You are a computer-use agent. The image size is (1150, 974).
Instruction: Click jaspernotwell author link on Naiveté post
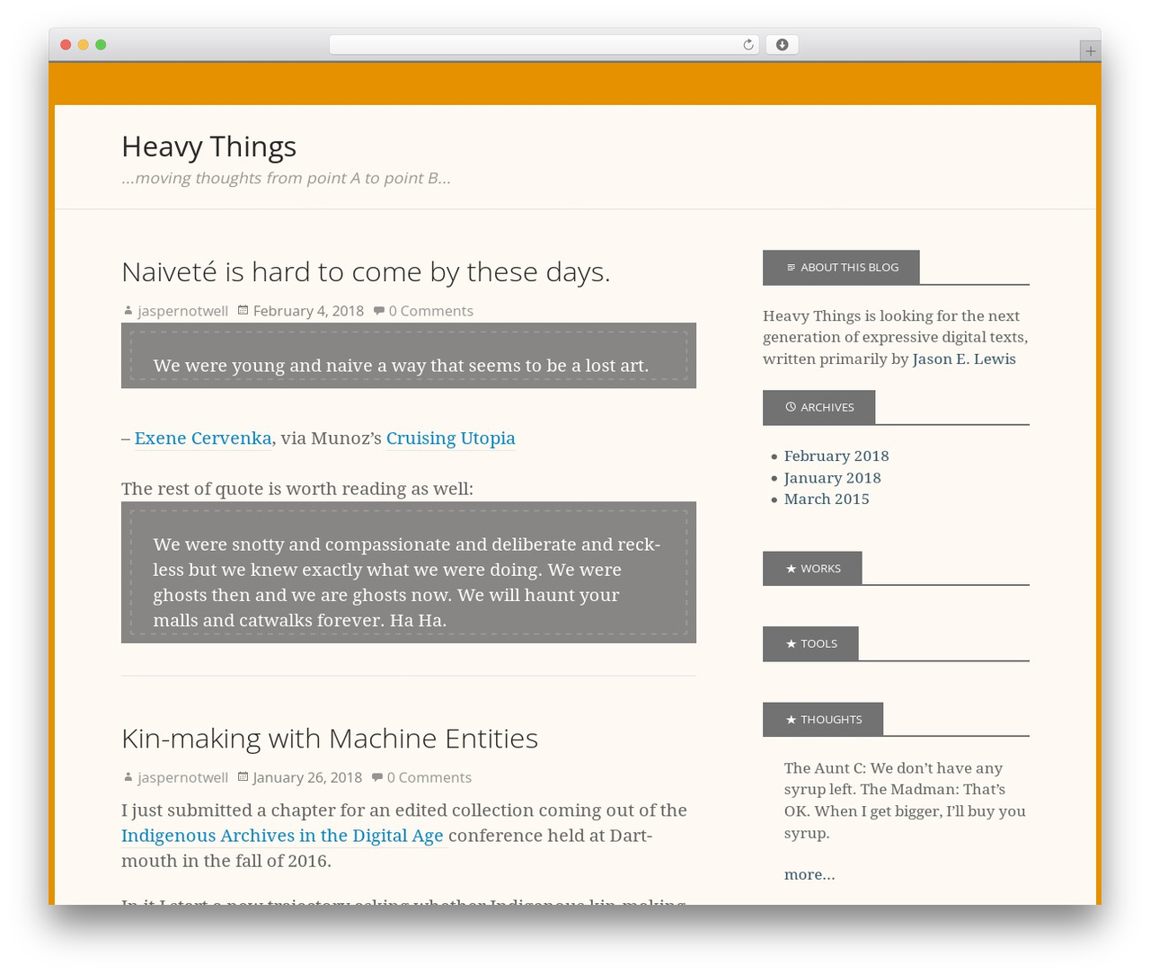[x=182, y=311]
